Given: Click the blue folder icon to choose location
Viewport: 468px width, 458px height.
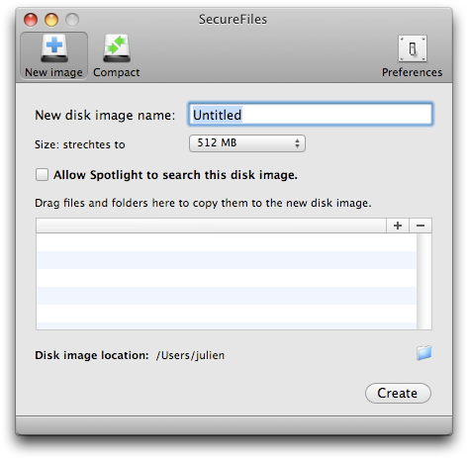Looking at the screenshot, I should pyautogui.click(x=424, y=353).
